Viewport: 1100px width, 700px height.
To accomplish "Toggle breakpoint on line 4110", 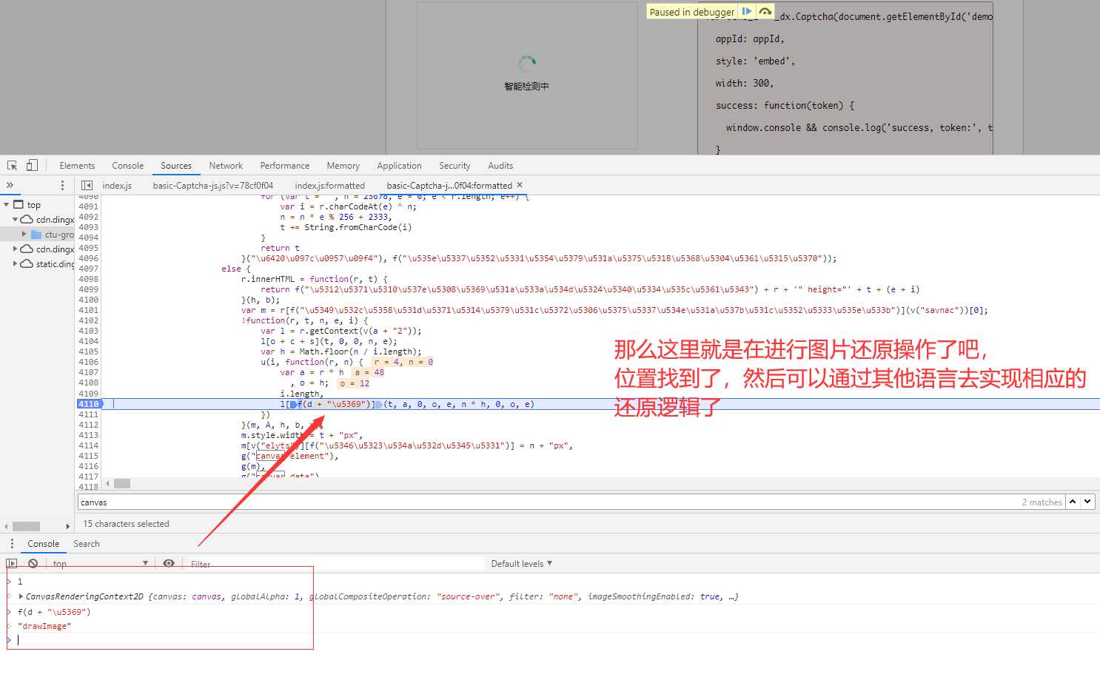I will click(x=89, y=404).
